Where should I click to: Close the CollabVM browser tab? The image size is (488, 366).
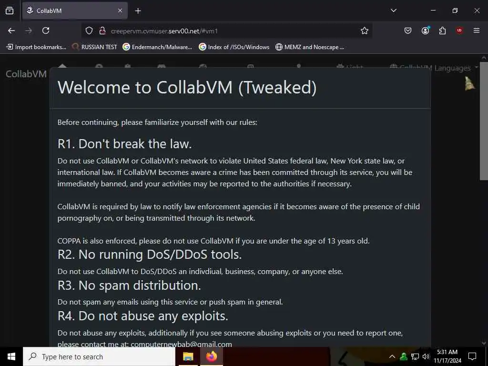(x=120, y=10)
